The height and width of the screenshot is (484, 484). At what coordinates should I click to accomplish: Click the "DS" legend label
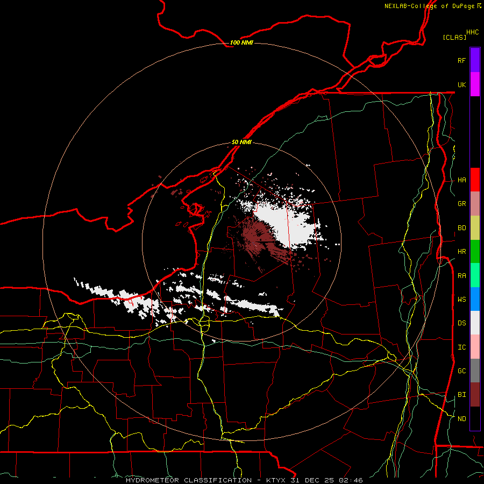point(461,323)
